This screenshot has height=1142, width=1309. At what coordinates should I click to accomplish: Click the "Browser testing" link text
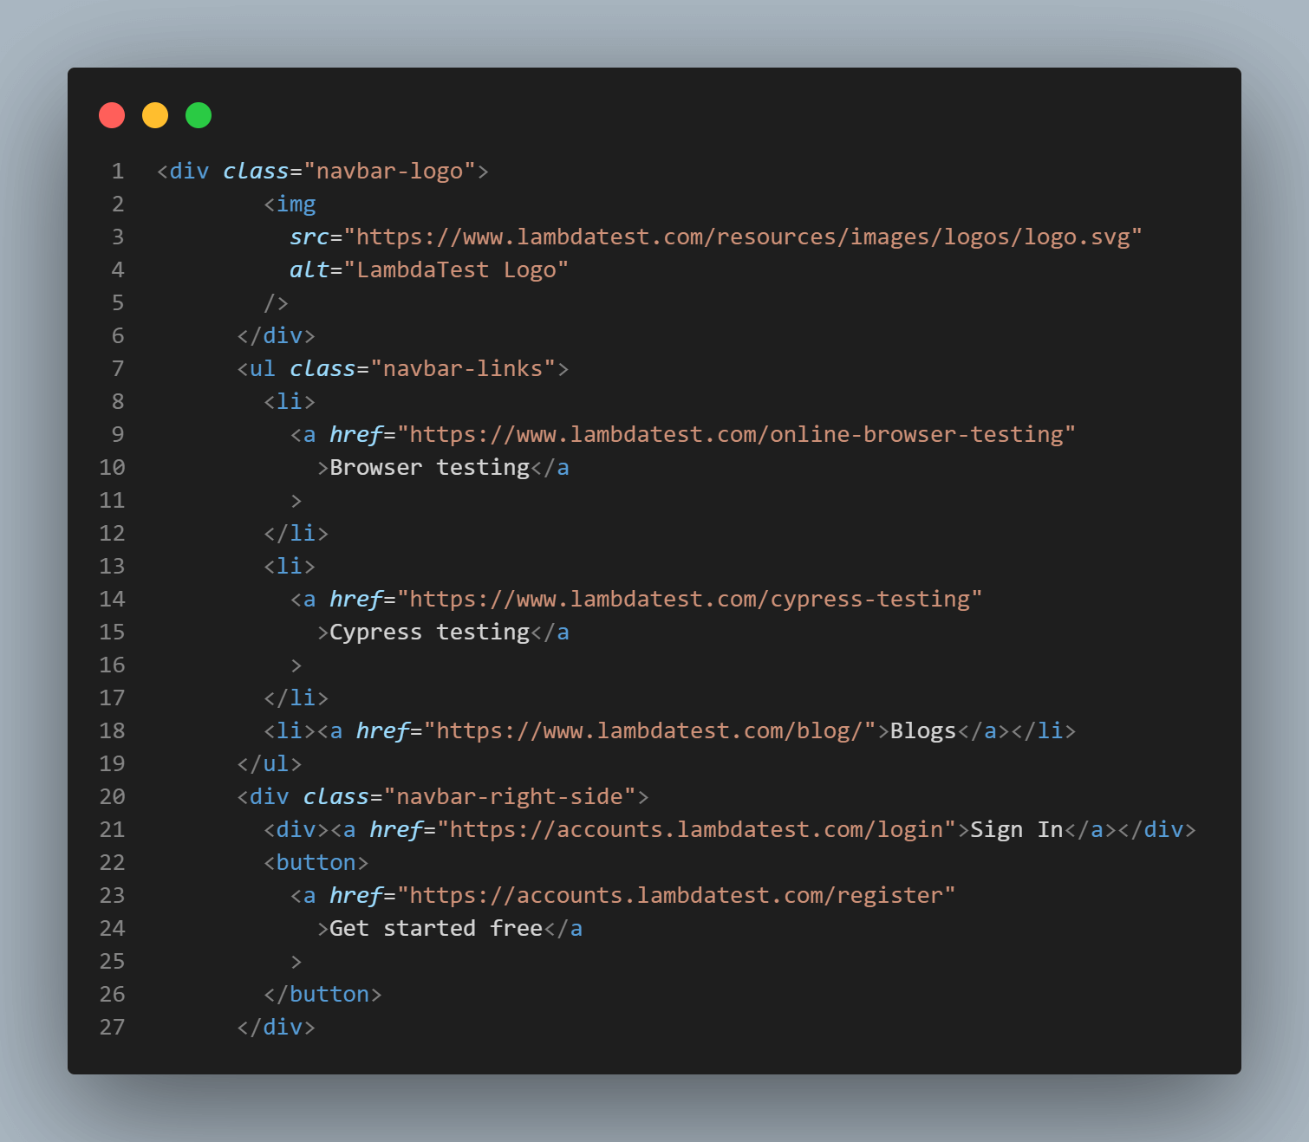pos(429,468)
